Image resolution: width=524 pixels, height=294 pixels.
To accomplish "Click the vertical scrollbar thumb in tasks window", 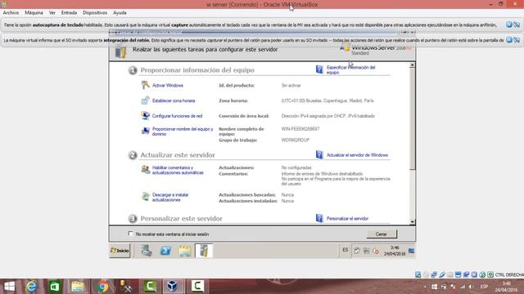I will click(x=413, y=118).
